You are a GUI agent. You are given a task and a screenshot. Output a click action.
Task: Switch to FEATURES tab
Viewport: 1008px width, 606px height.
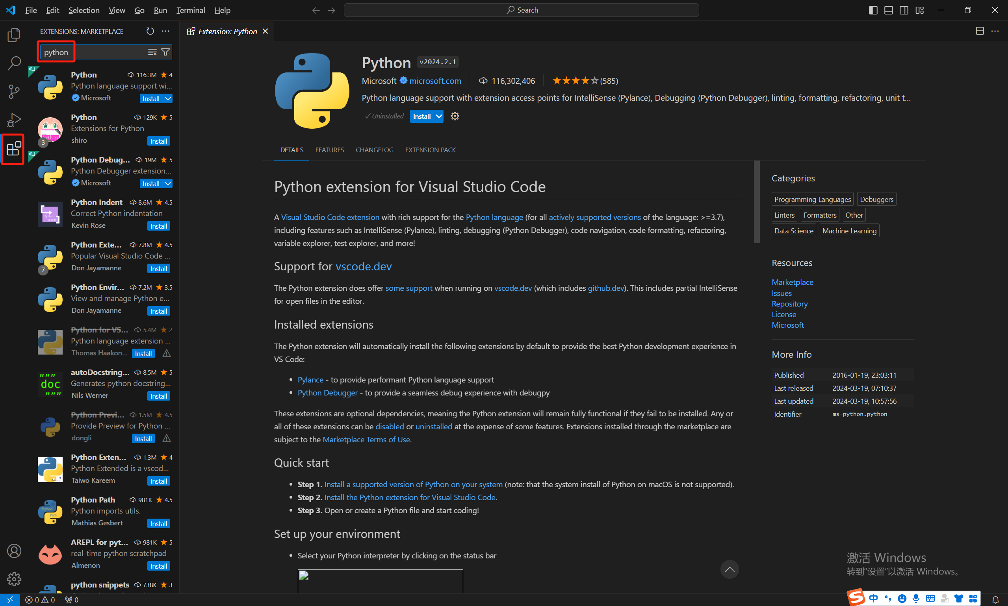[329, 150]
